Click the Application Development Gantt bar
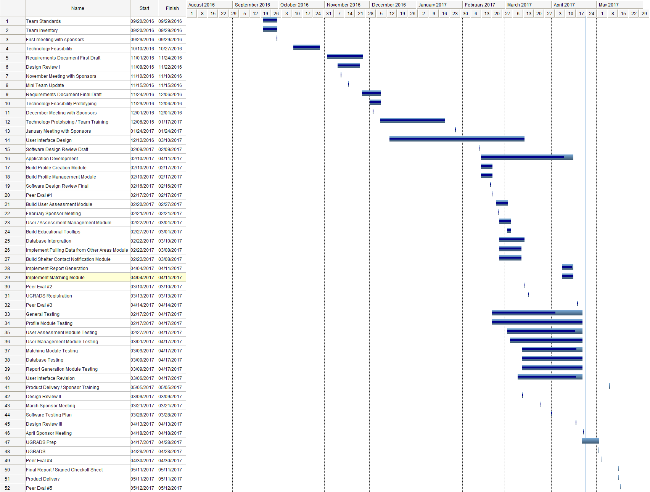The image size is (650, 492). 527,157
